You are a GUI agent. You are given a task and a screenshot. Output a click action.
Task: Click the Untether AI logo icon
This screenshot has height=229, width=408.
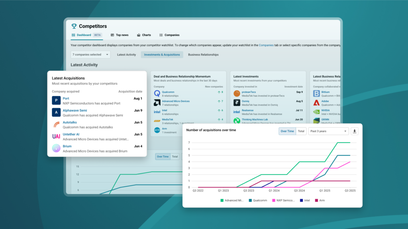point(56,136)
